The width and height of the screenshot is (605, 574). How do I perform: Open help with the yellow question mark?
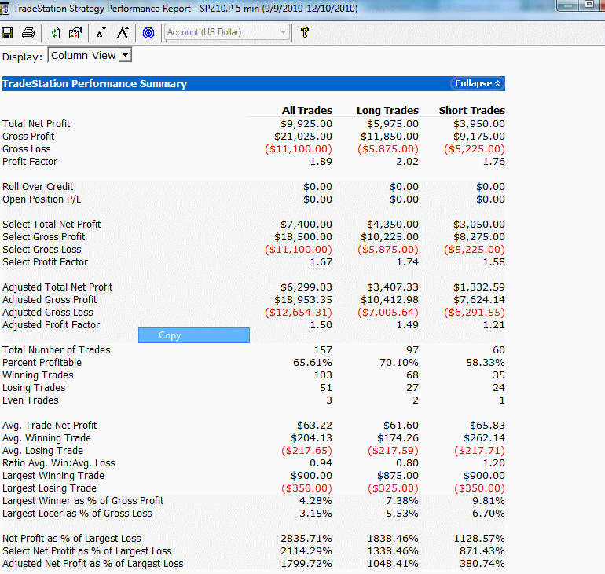coord(304,32)
